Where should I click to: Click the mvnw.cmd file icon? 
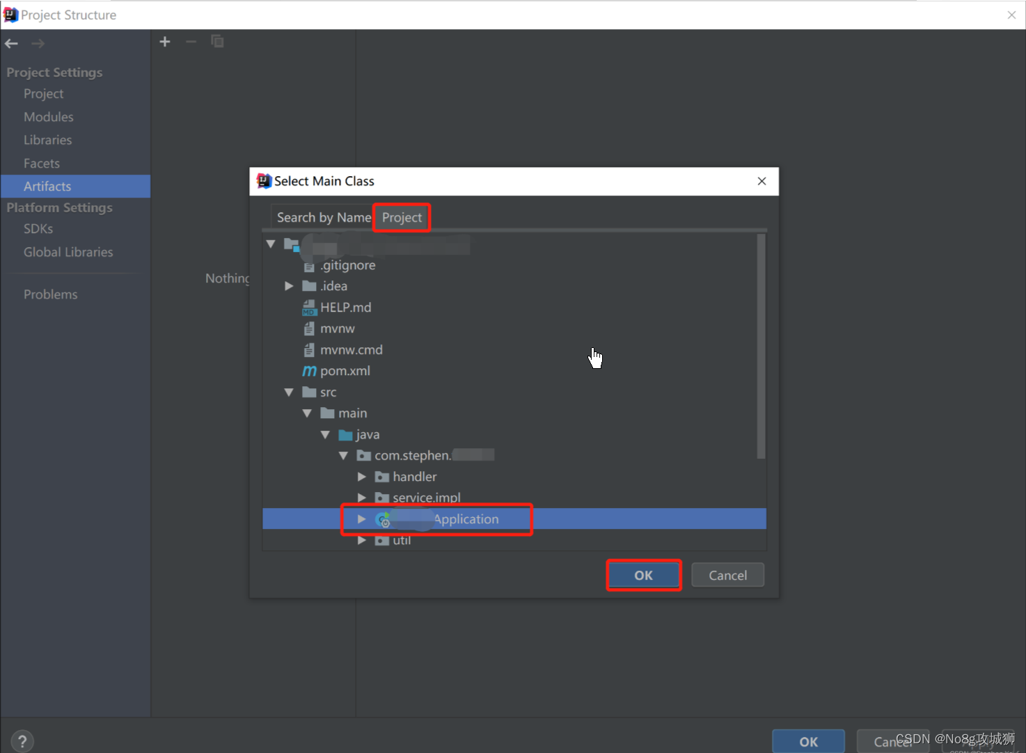309,350
